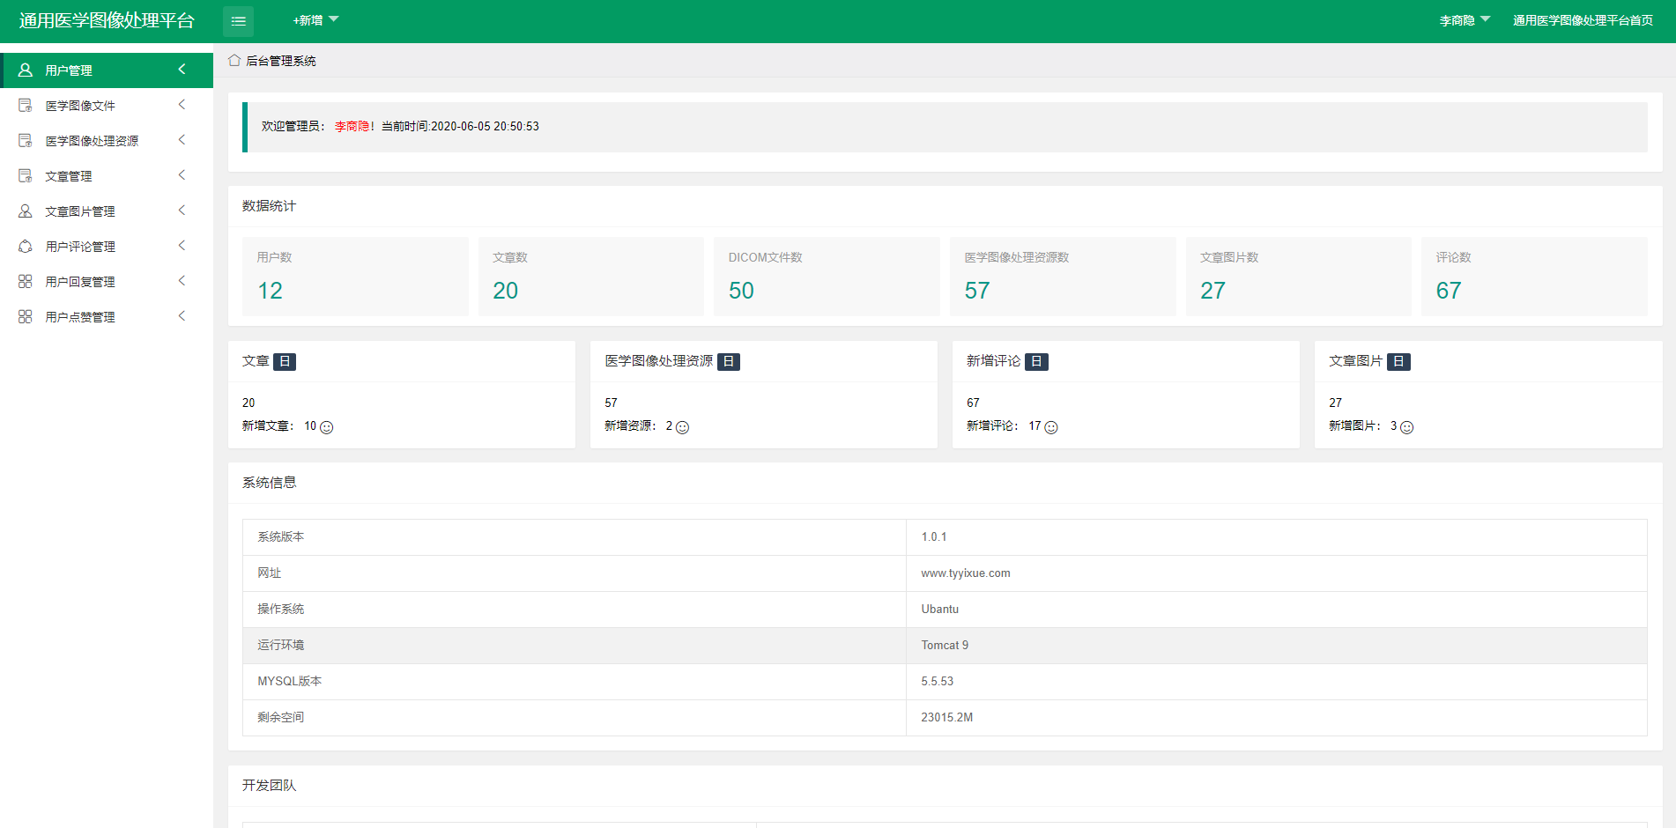1676x828 pixels.
Task: Click smiley icon beside 新增评论 17
Action: click(x=1051, y=427)
